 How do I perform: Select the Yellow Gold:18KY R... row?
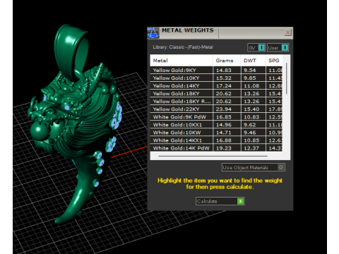click(216, 101)
